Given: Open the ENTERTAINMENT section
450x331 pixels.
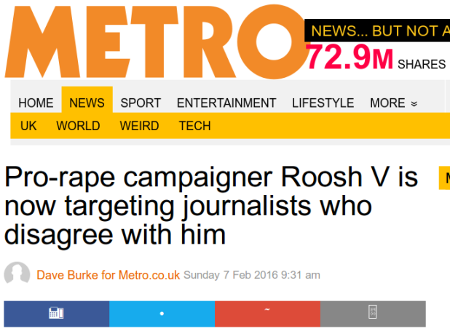Looking at the screenshot, I should click(226, 103).
